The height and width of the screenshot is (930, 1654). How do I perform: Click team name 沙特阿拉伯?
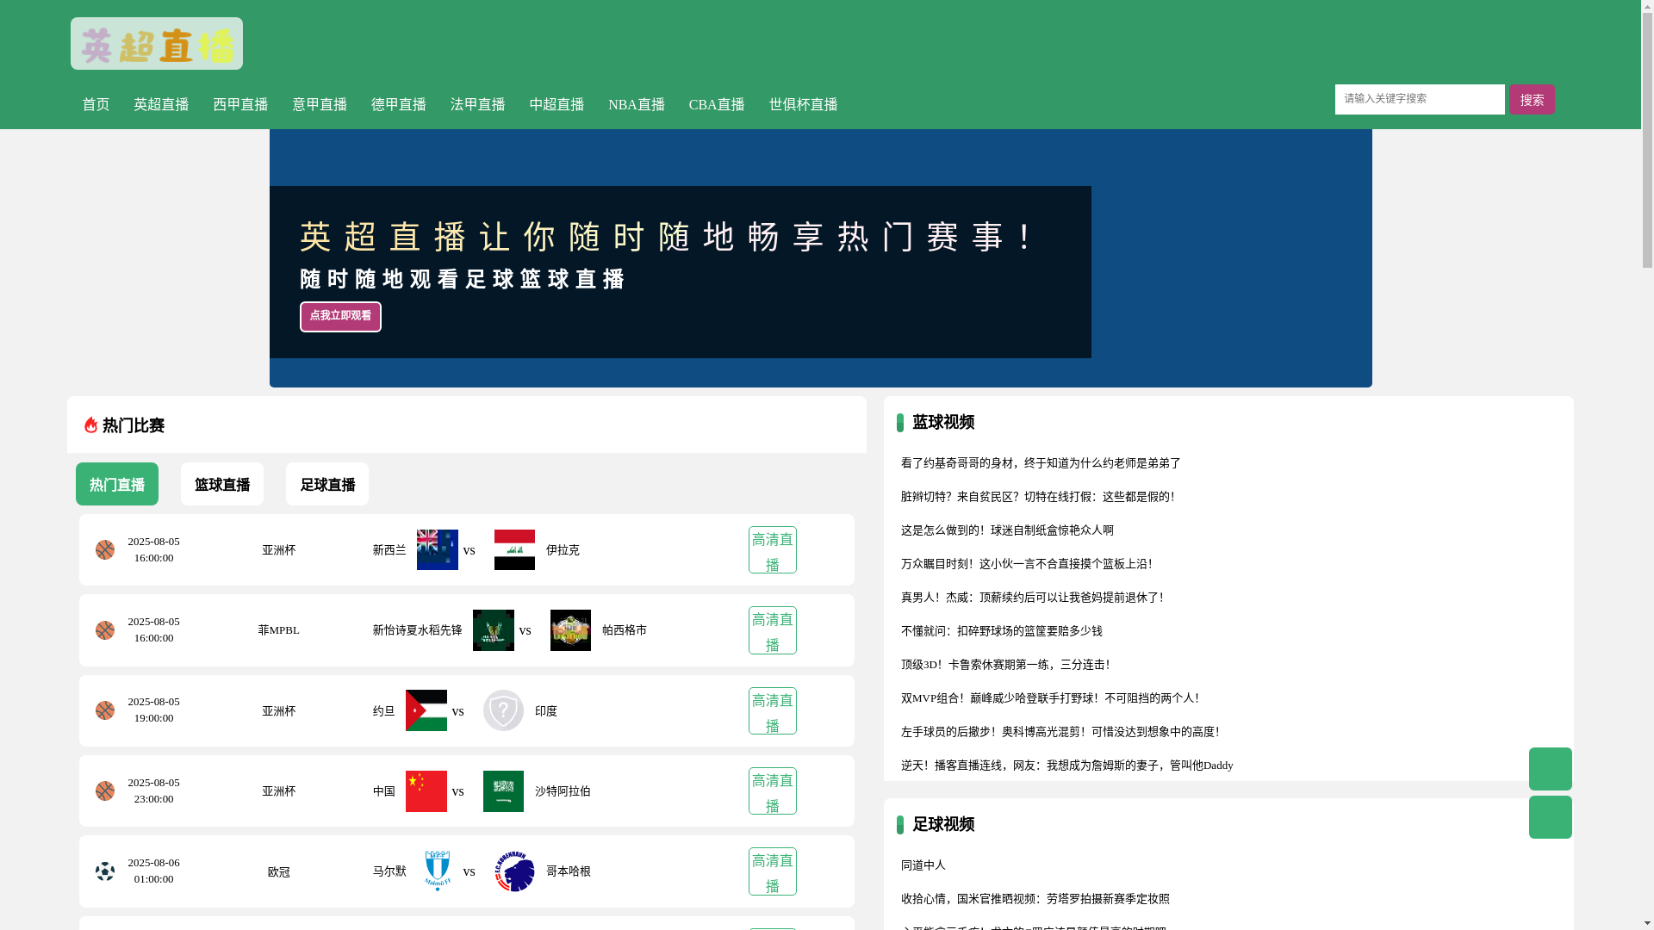pyautogui.click(x=563, y=791)
